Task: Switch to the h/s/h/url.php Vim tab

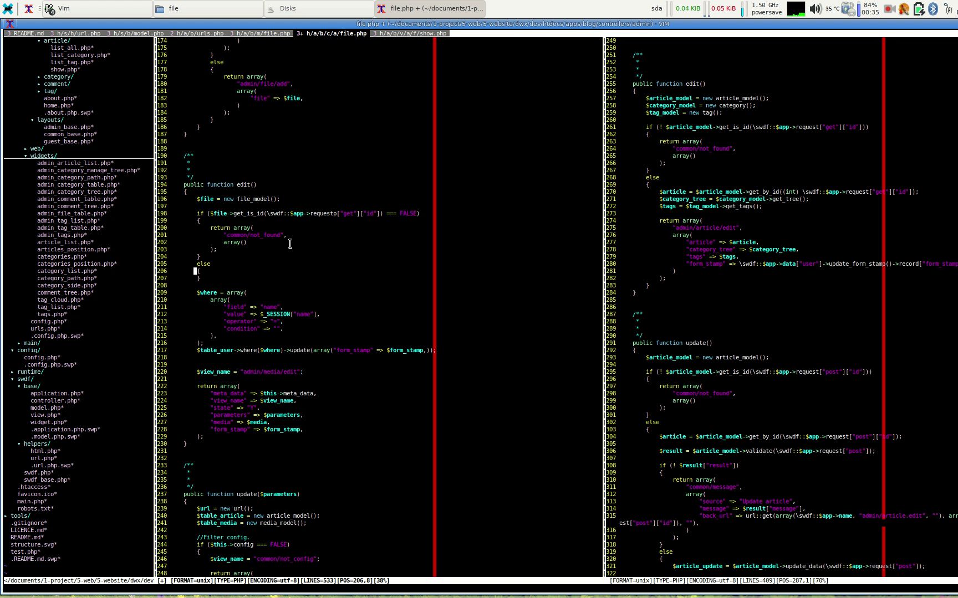Action: coord(75,33)
